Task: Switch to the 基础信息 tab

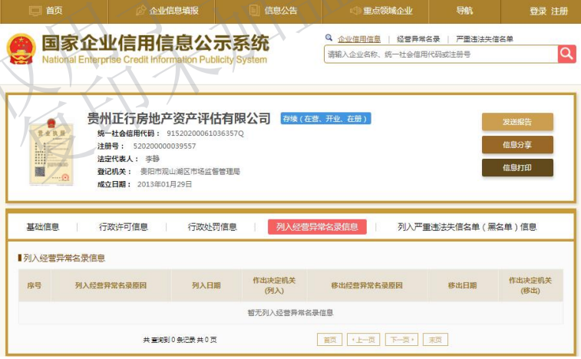Action: click(43, 227)
